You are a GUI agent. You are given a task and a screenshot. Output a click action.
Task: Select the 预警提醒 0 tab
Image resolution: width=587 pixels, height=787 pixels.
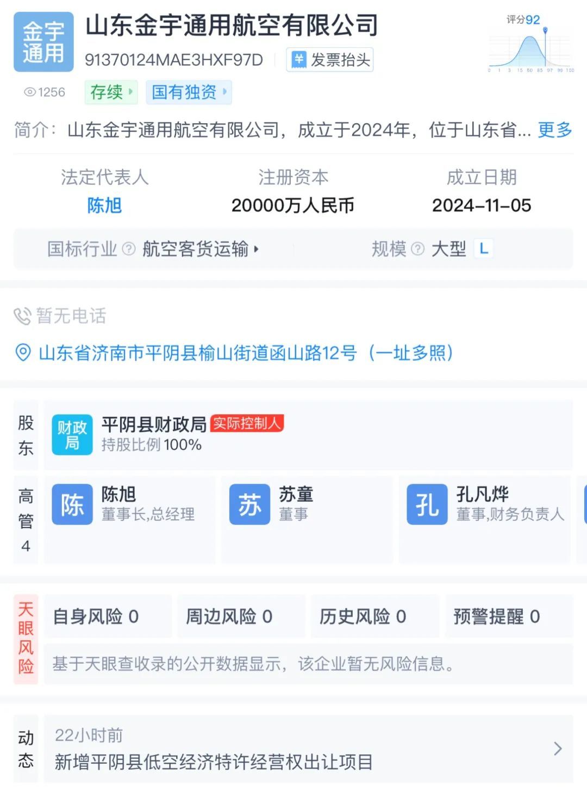pyautogui.click(x=509, y=616)
